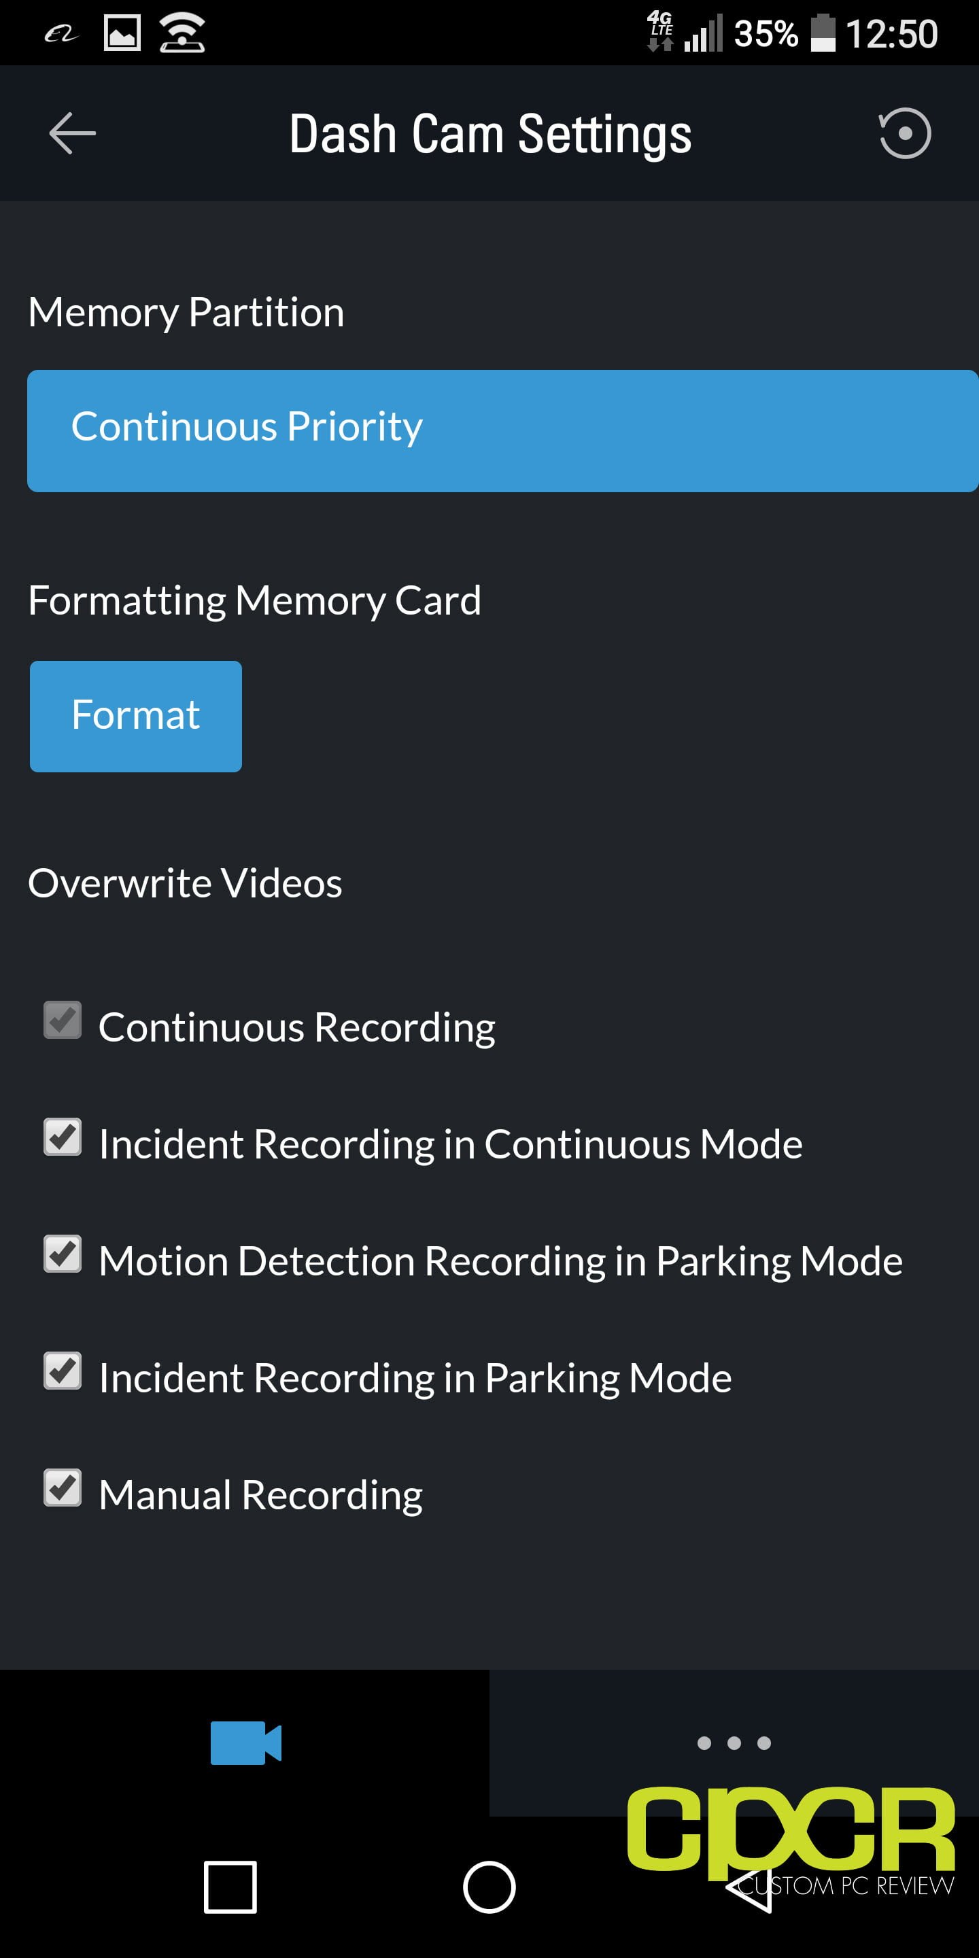Click the Format memory card button

click(135, 716)
